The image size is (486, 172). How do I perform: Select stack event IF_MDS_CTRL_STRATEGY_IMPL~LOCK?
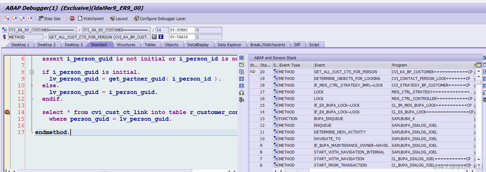click(x=348, y=85)
